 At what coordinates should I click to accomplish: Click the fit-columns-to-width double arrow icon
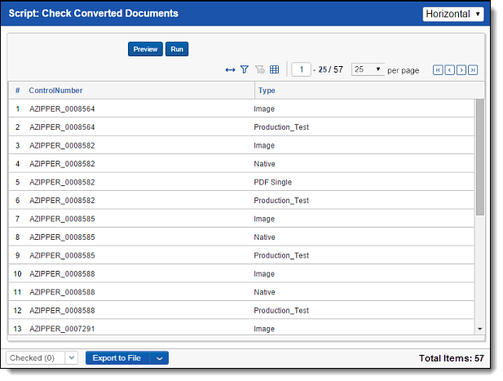tap(230, 69)
